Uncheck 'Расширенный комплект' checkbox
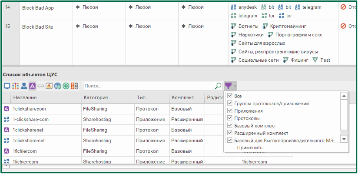 [230, 133]
